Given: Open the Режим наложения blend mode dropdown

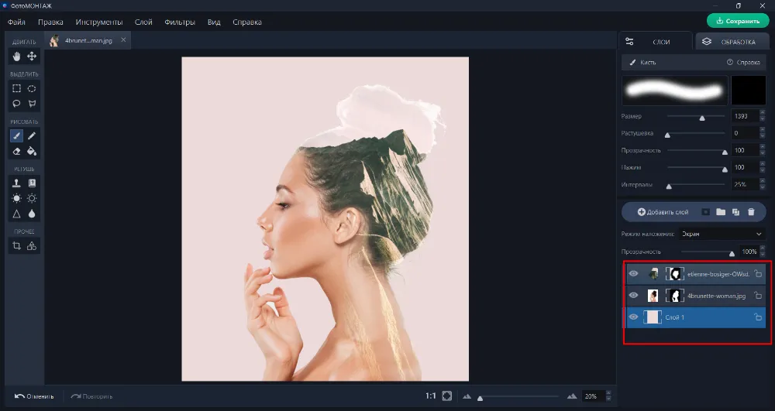Looking at the screenshot, I should click(x=722, y=234).
